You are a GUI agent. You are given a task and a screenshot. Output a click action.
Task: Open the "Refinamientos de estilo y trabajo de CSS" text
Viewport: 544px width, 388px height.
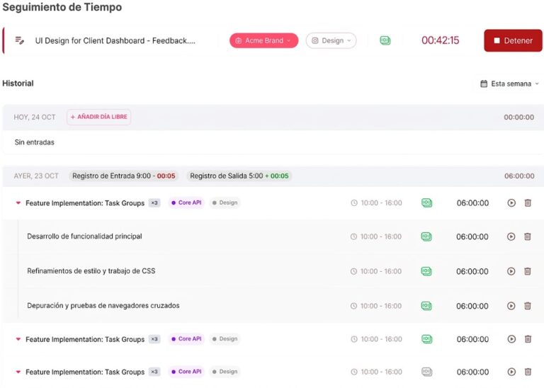pyautogui.click(x=91, y=270)
